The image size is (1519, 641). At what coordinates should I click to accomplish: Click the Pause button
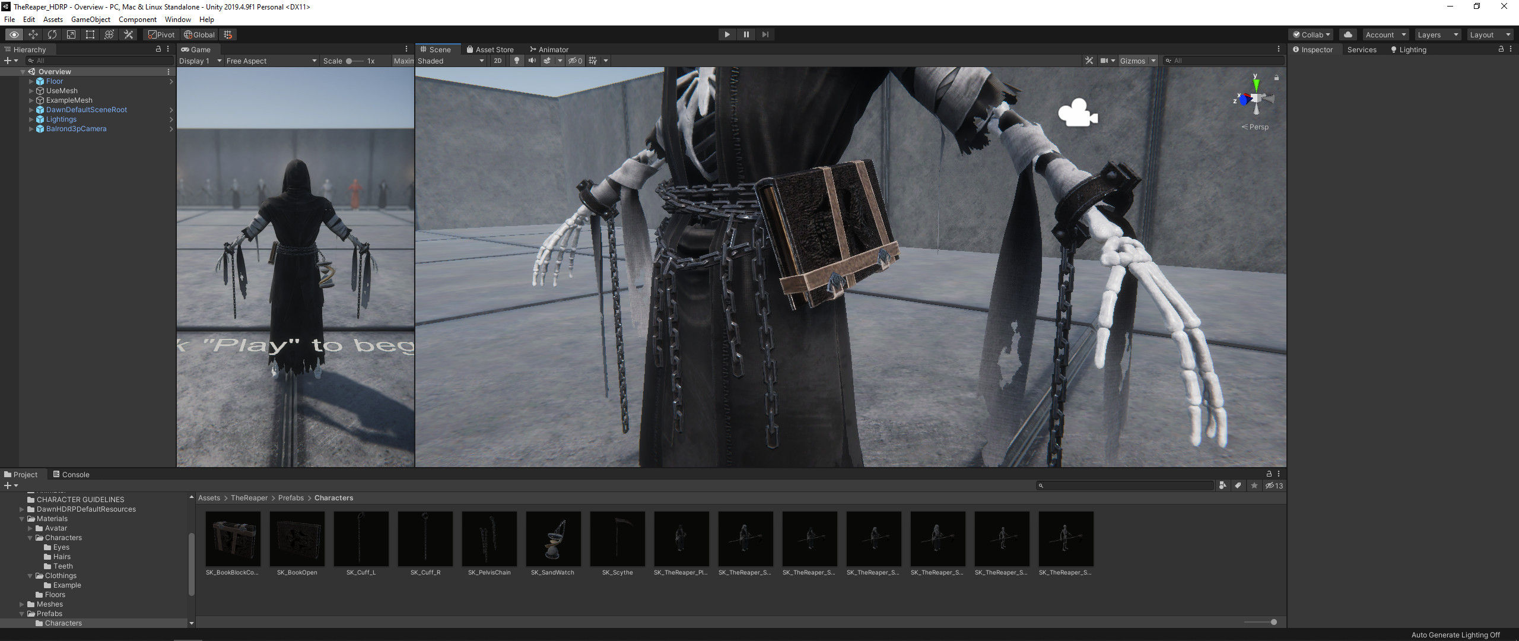point(746,34)
